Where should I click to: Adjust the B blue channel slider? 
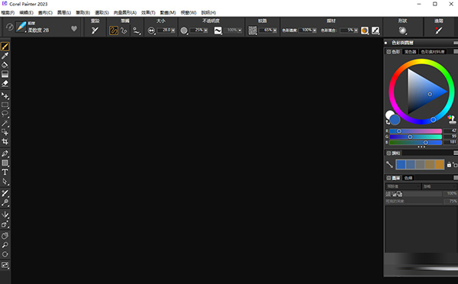click(x=415, y=142)
